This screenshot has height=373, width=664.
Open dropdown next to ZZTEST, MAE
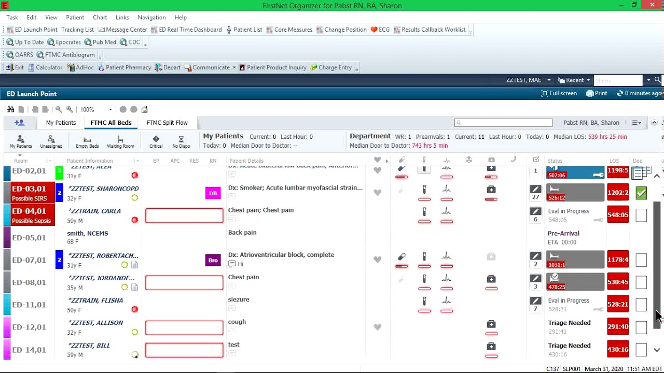click(548, 80)
